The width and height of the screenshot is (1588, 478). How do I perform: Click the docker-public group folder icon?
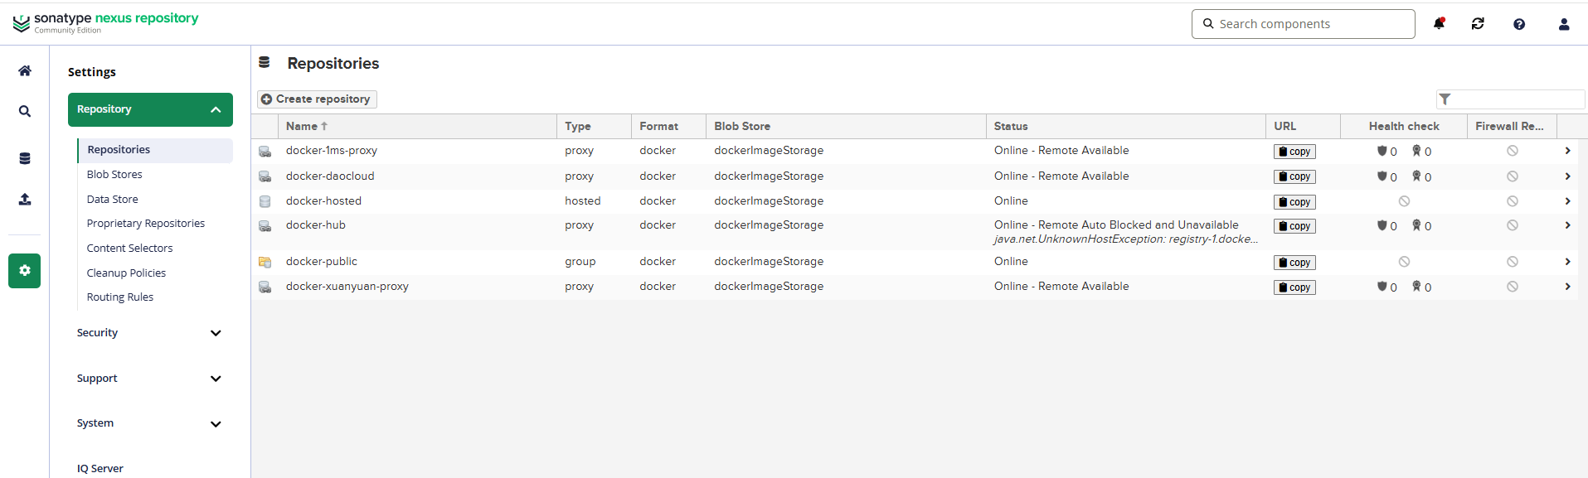265,262
